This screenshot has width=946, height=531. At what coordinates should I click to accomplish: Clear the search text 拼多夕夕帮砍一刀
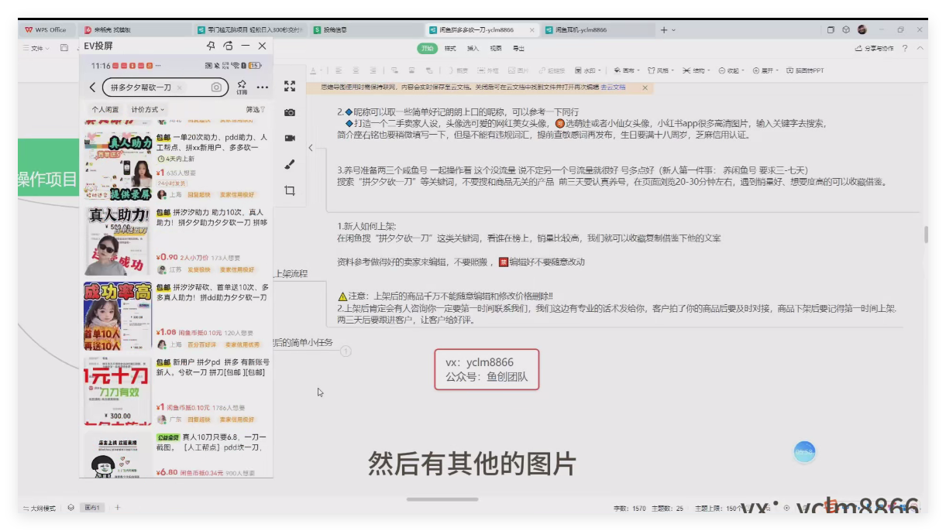180,87
